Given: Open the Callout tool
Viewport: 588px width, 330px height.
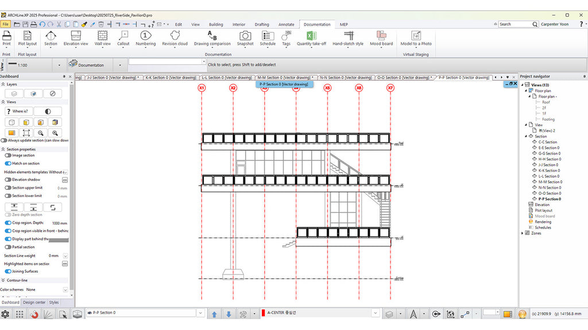Looking at the screenshot, I should click(123, 38).
